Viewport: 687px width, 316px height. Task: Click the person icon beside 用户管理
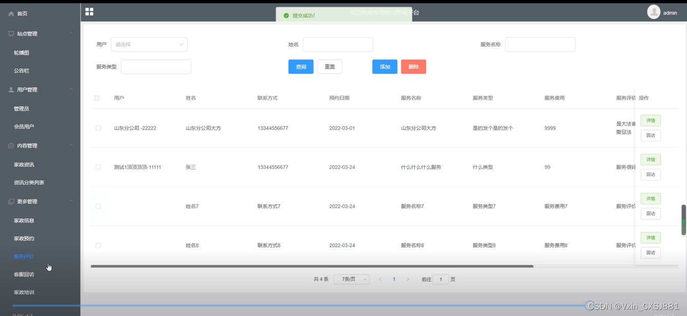(x=11, y=90)
